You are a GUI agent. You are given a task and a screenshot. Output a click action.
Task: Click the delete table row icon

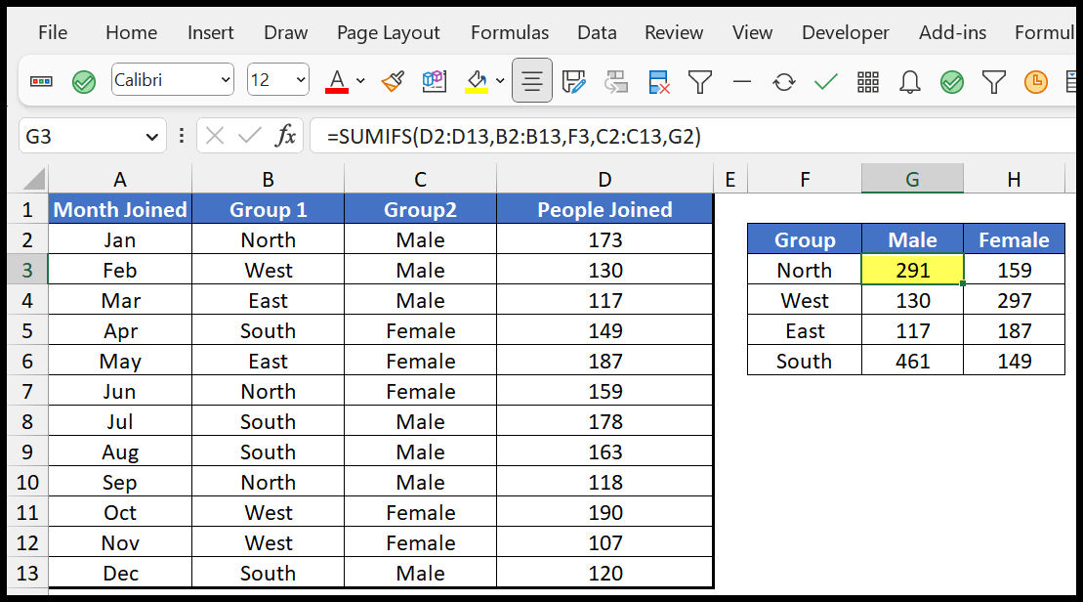[x=659, y=81]
